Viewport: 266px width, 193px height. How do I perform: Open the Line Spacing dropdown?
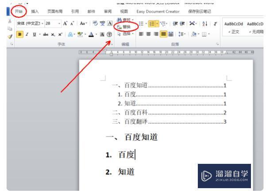tap(182, 34)
